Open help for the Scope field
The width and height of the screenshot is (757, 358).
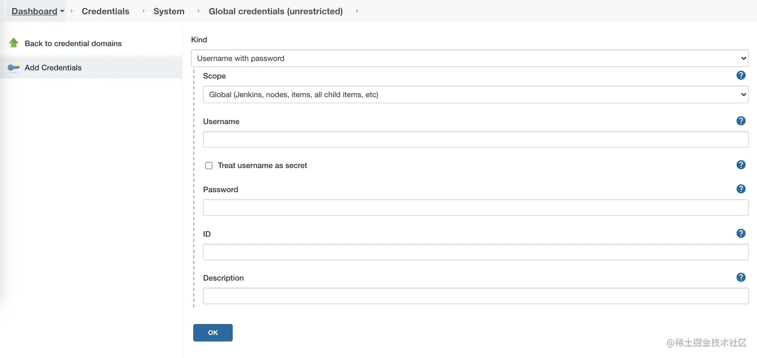coord(741,76)
